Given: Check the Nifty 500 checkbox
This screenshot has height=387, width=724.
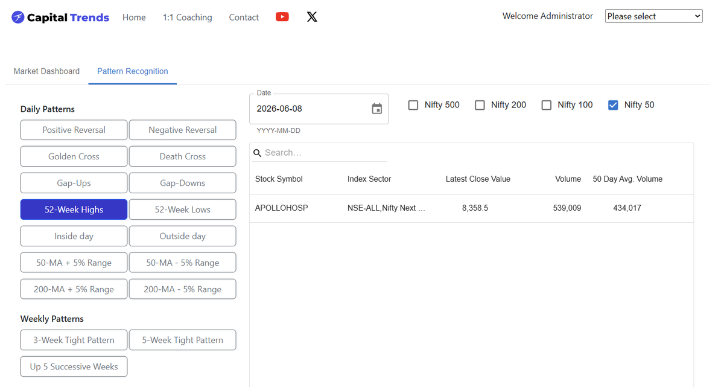Looking at the screenshot, I should 413,105.
